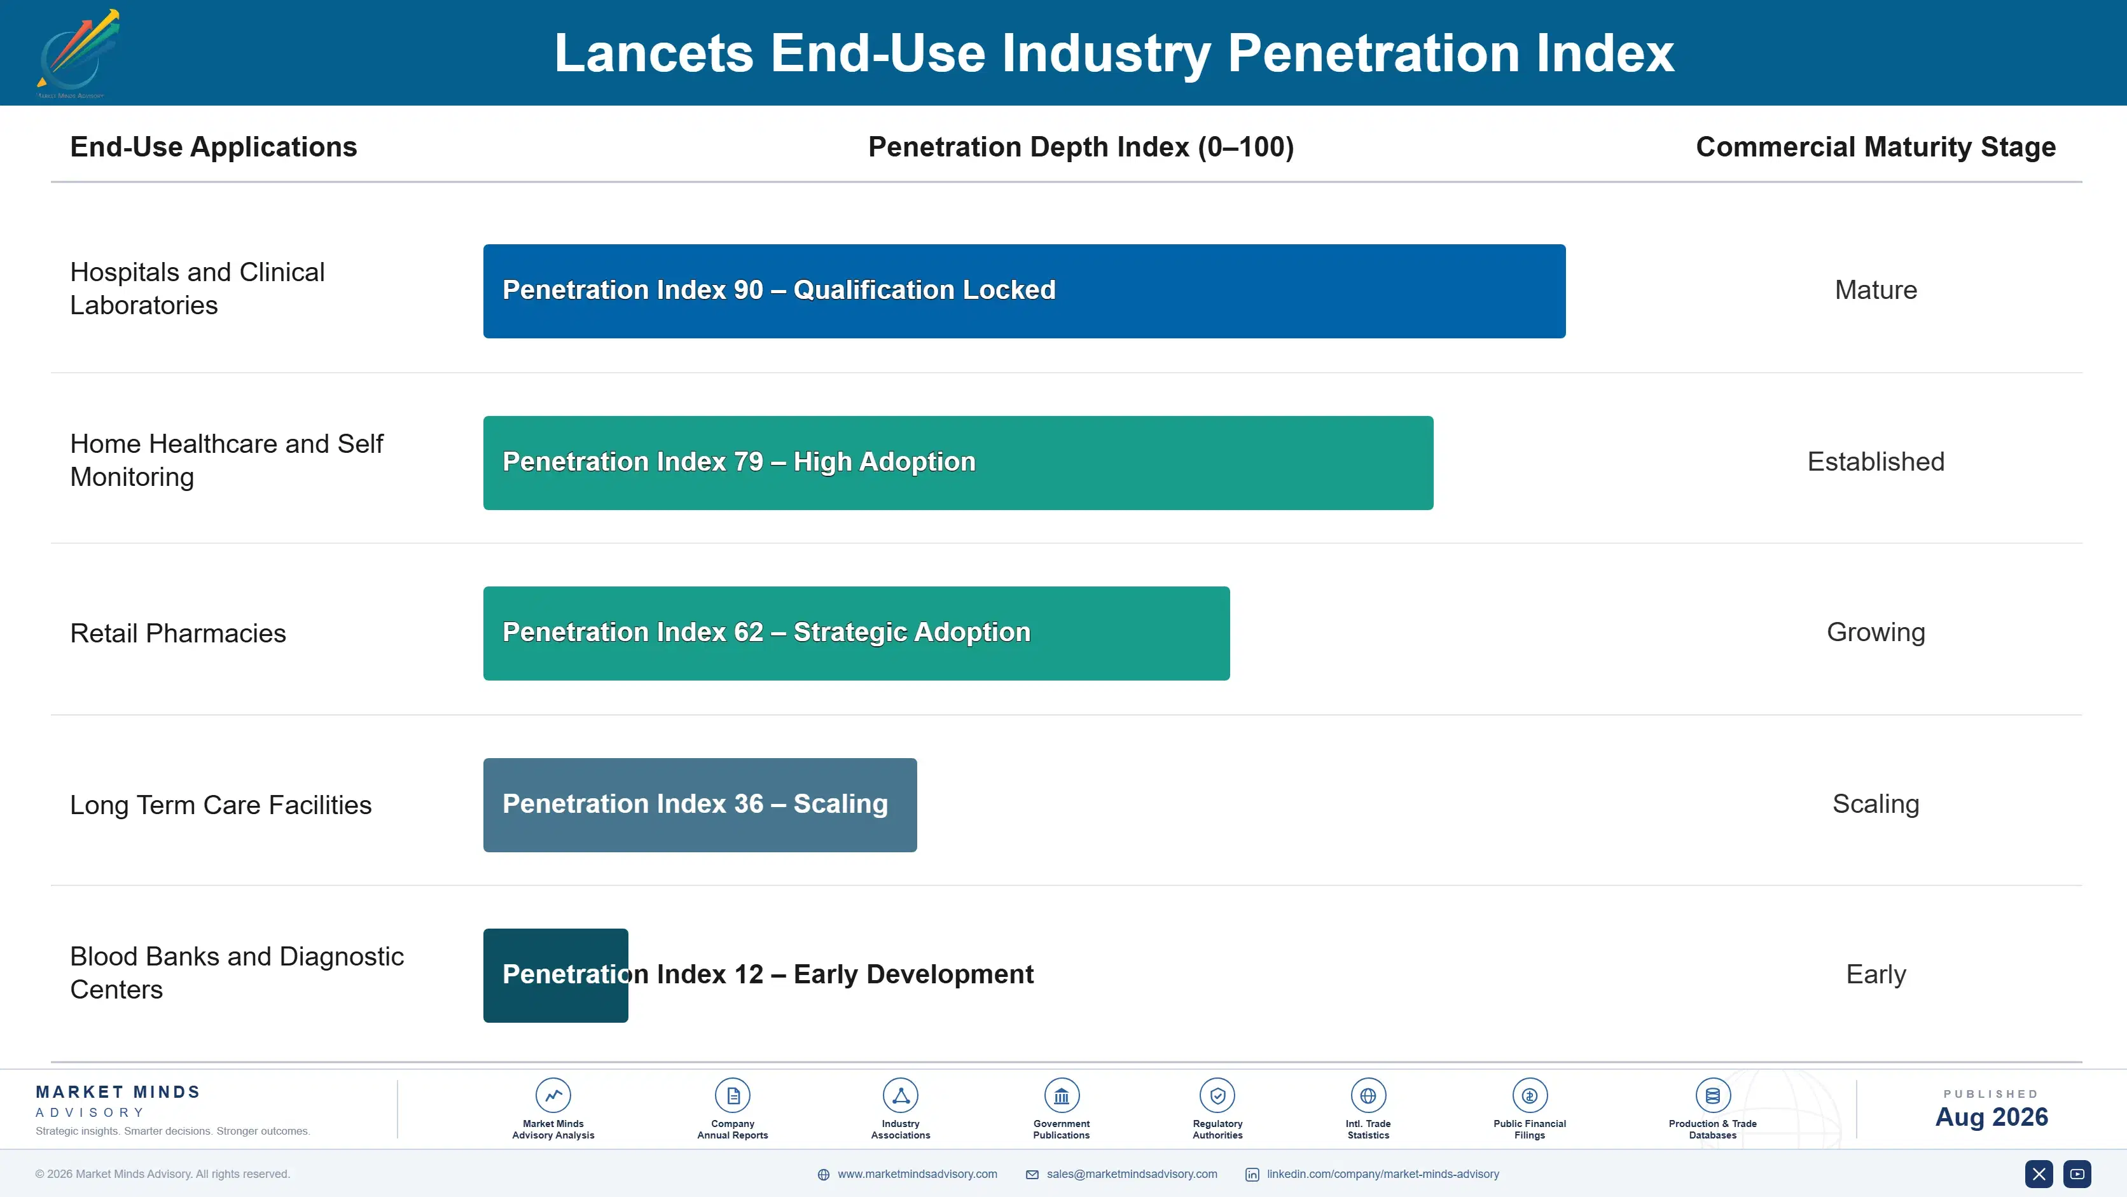
Task: Click the Penetration Depth Index (0–100) header
Action: pos(1081,147)
